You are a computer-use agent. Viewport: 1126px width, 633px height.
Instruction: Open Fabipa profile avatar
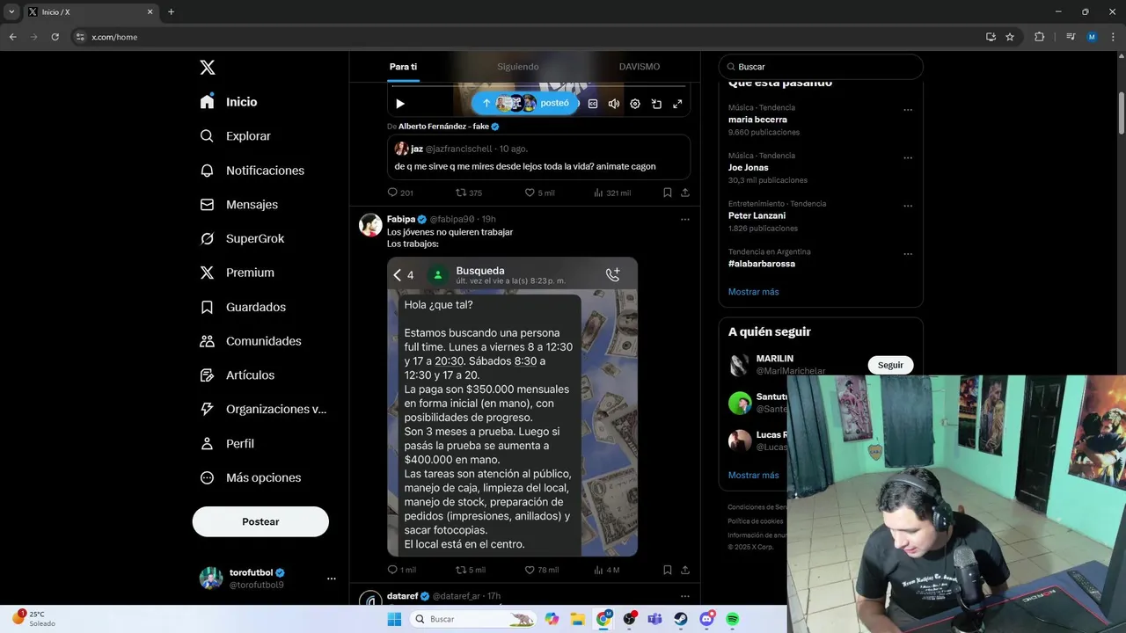(370, 225)
